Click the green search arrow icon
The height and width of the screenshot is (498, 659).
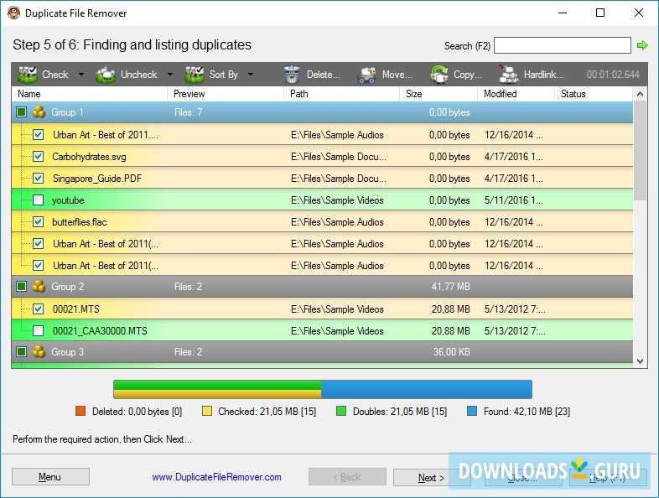click(642, 45)
